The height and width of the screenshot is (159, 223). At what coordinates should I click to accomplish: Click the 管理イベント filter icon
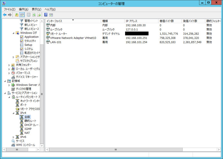pyautogui.click(x=21, y=21)
